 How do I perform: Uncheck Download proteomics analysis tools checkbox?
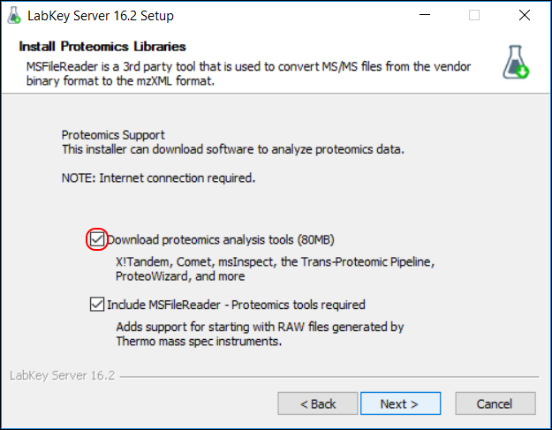click(97, 239)
